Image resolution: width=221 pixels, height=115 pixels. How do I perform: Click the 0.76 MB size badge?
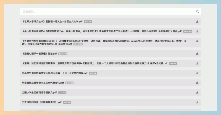pos(62,93)
